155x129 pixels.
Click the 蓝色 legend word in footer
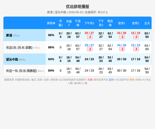point(111,80)
